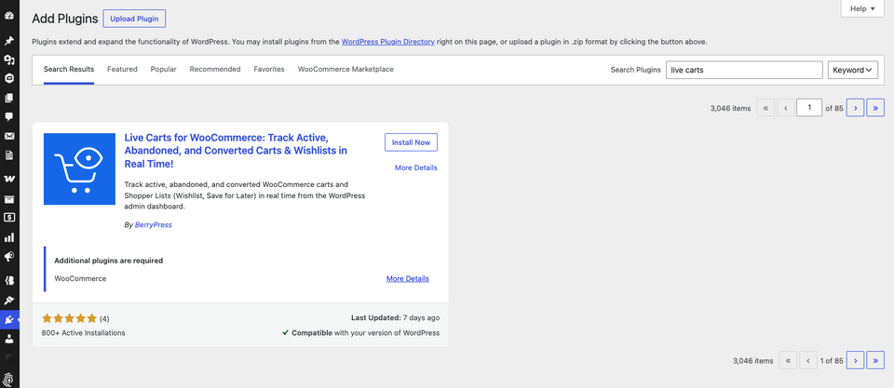Open the BerryPress author link

[x=154, y=224]
